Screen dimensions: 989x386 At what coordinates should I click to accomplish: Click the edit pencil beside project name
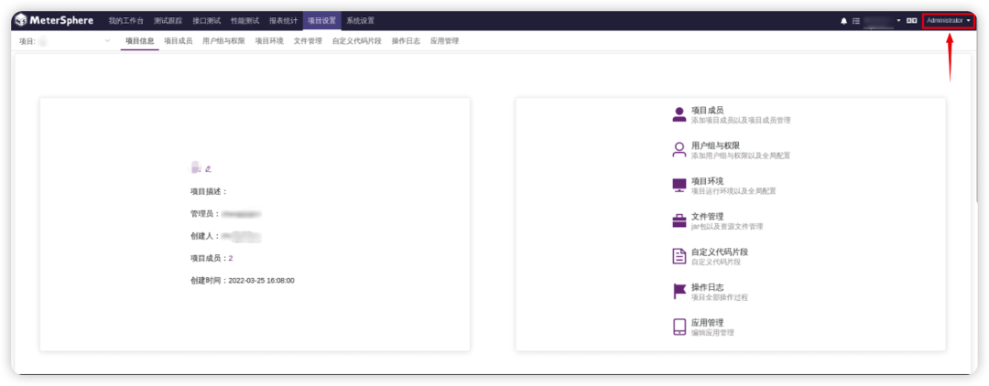pyautogui.click(x=208, y=168)
